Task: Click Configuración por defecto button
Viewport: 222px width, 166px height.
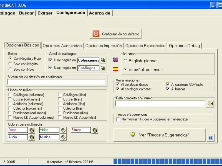Action: pyautogui.click(x=115, y=34)
